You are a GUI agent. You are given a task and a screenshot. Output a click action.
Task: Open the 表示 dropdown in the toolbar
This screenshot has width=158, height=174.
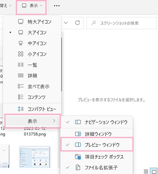click(32, 6)
